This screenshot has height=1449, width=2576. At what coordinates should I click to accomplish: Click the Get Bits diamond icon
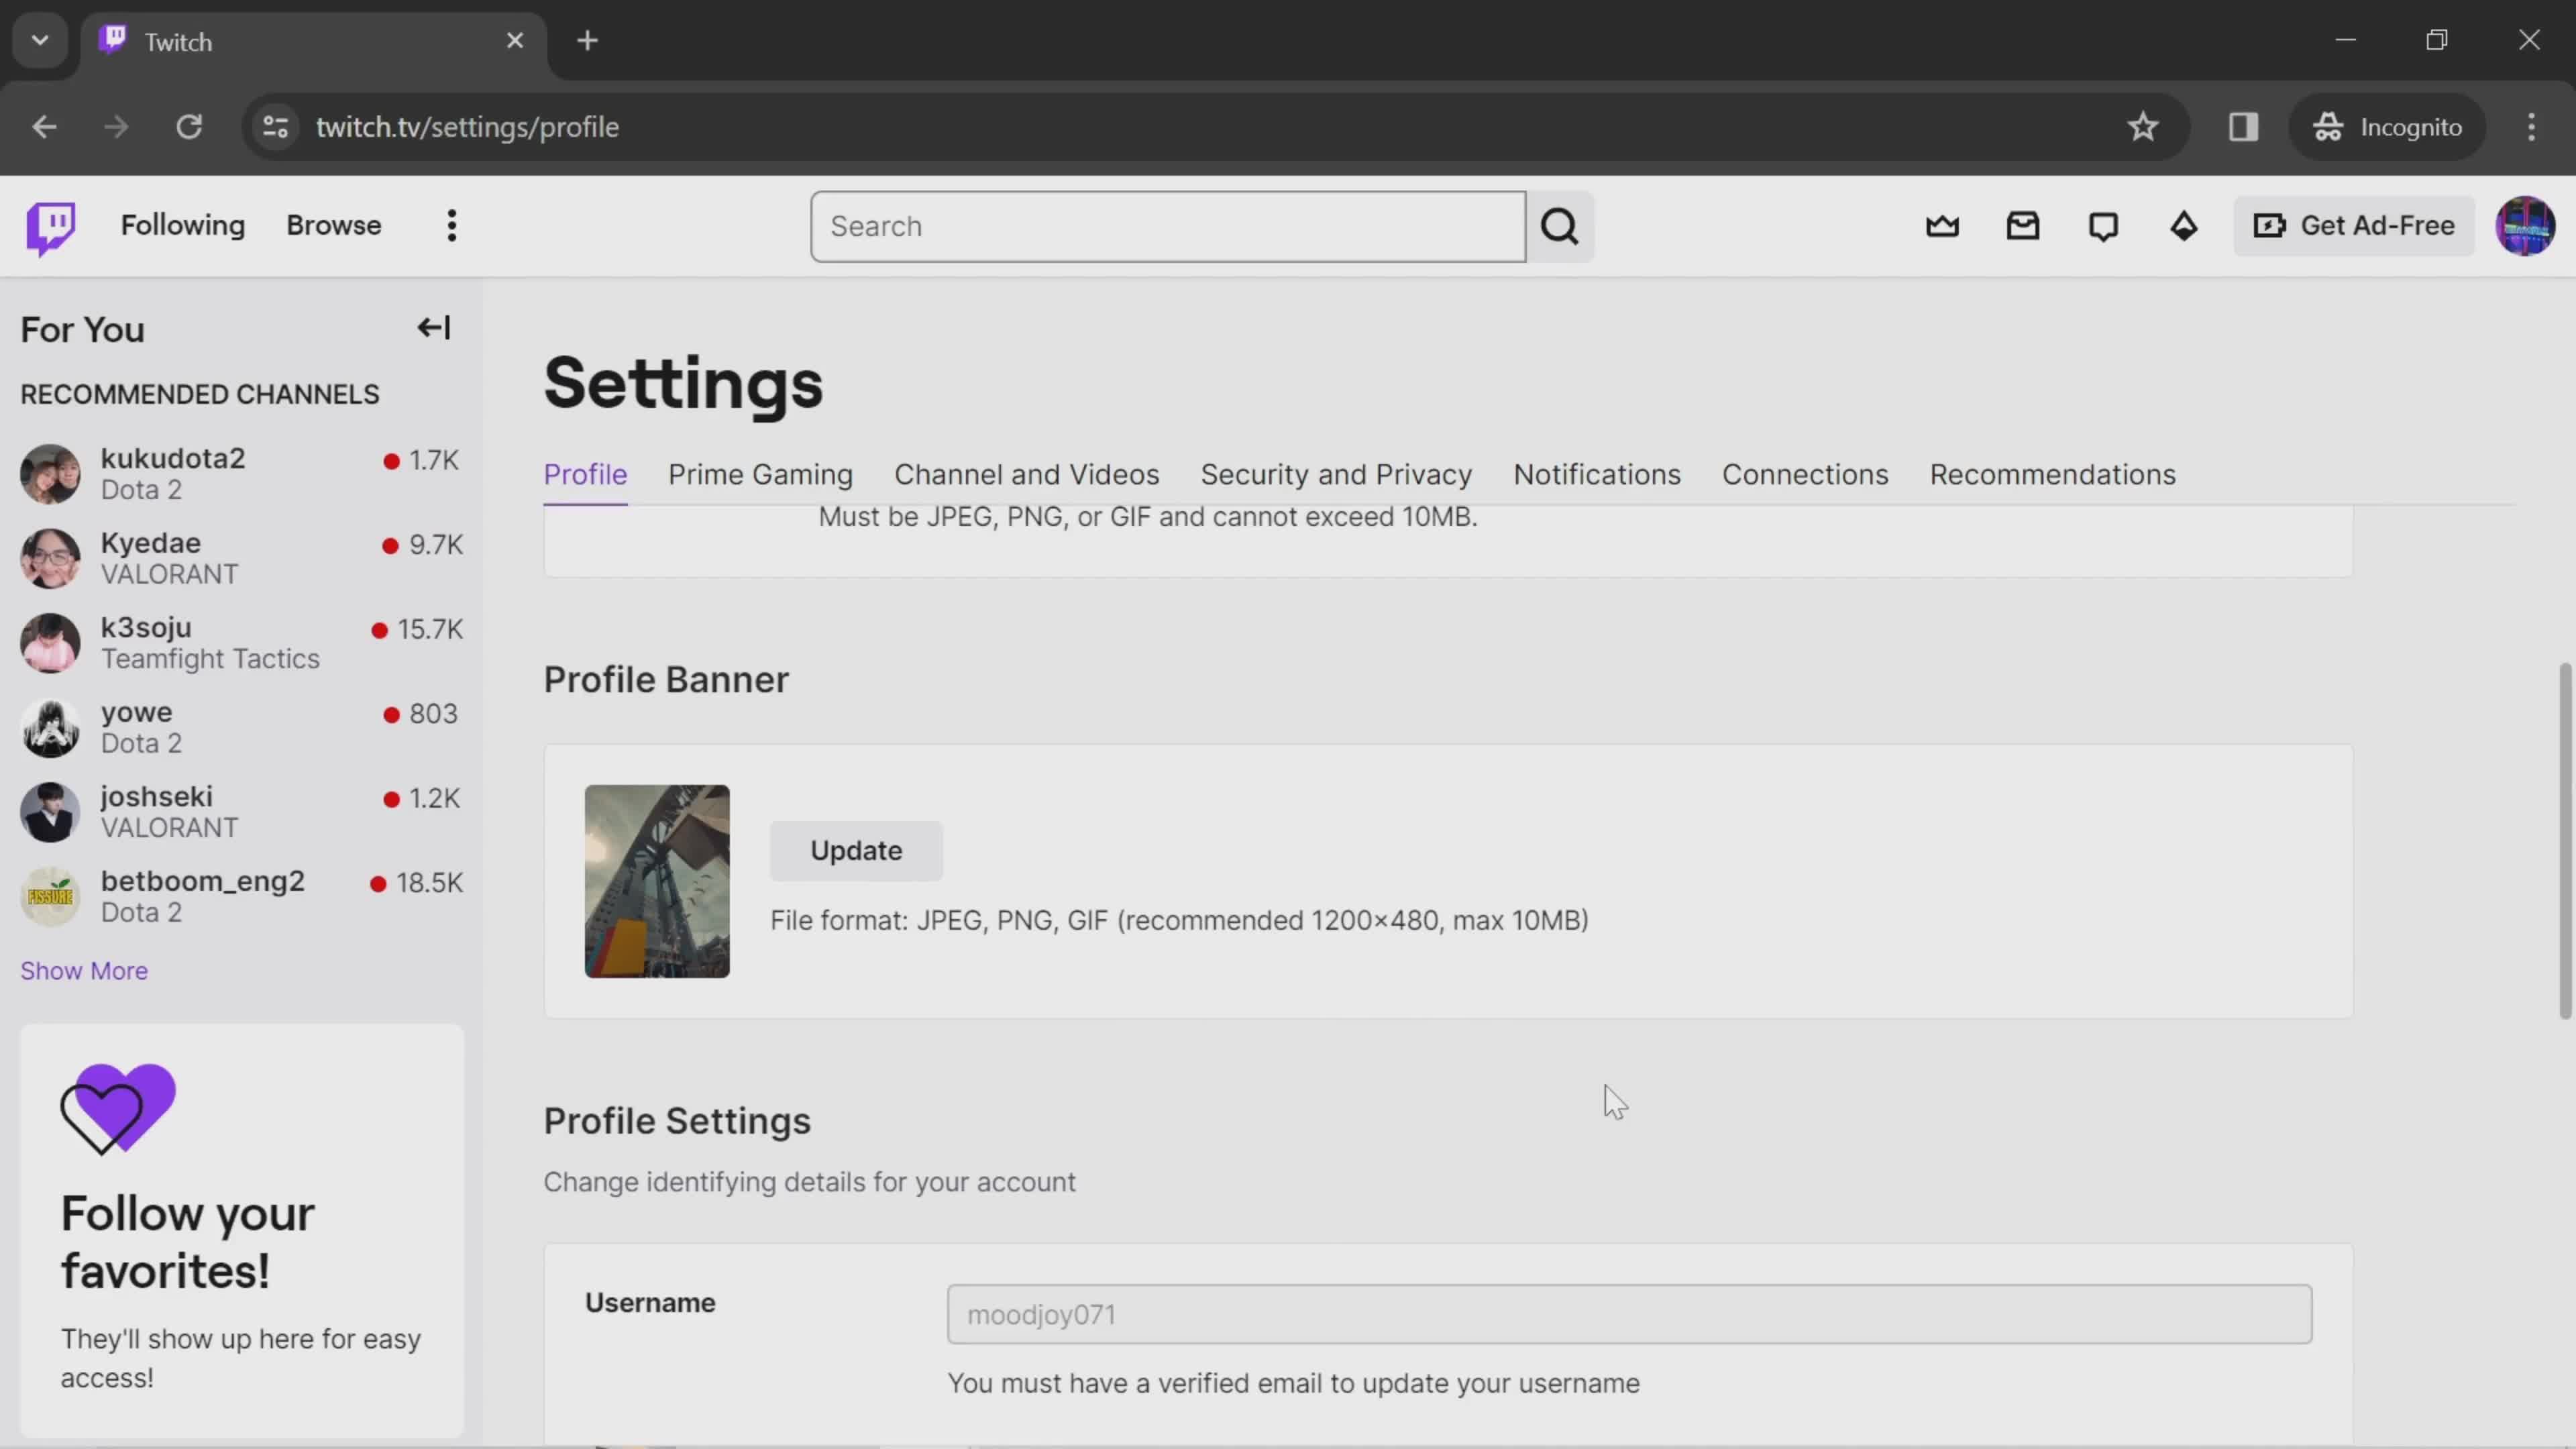click(2184, 226)
